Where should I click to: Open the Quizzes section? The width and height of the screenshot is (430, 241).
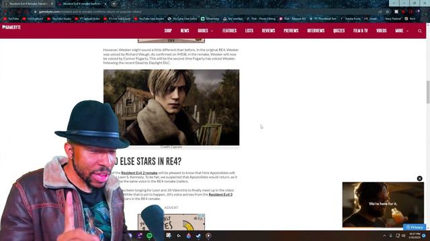pos(339,31)
